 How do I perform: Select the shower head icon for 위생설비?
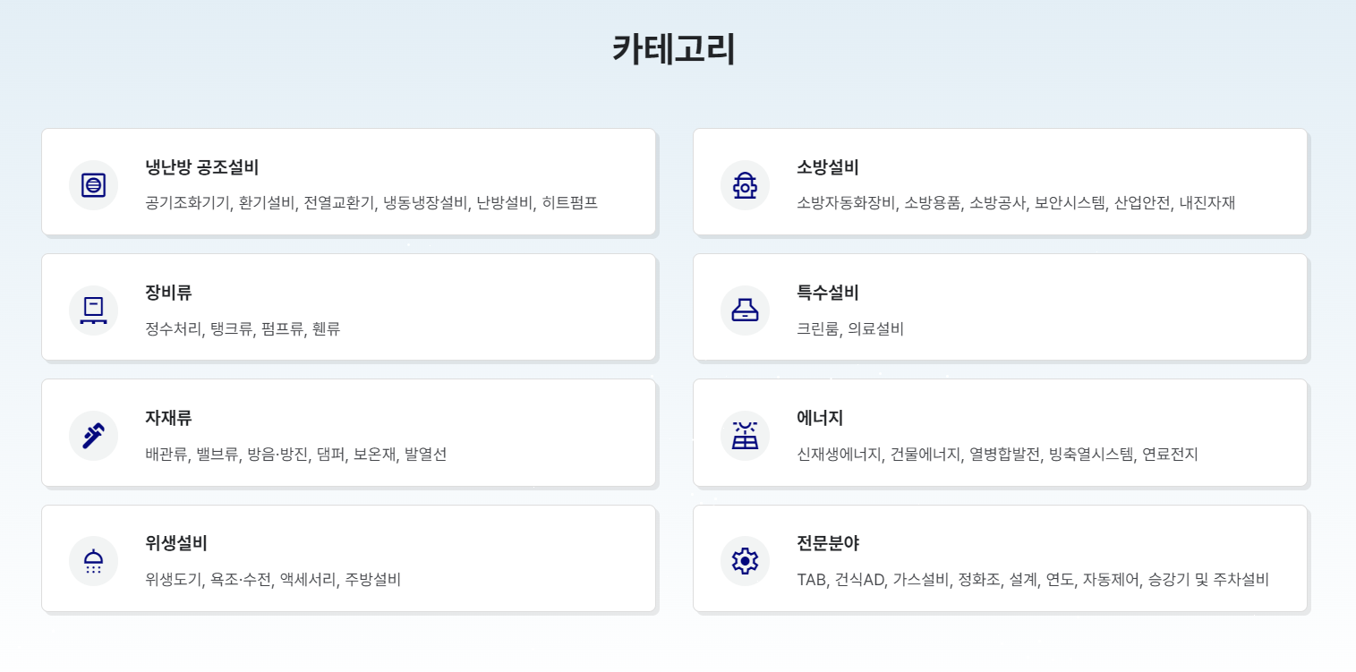[93, 561]
